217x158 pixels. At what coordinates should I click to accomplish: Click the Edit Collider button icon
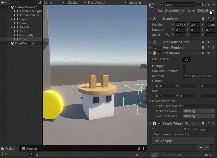[186, 60]
